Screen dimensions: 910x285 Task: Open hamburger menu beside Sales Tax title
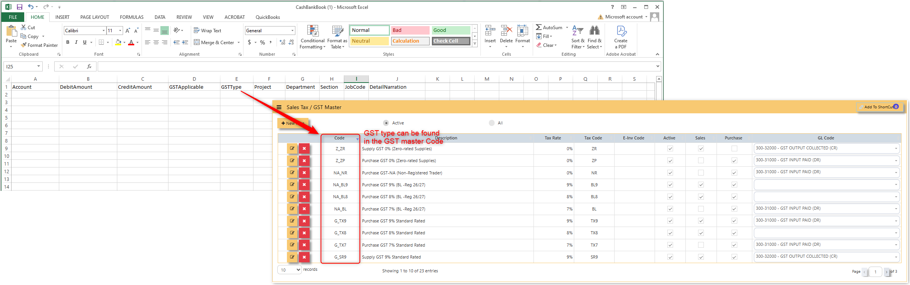(279, 108)
